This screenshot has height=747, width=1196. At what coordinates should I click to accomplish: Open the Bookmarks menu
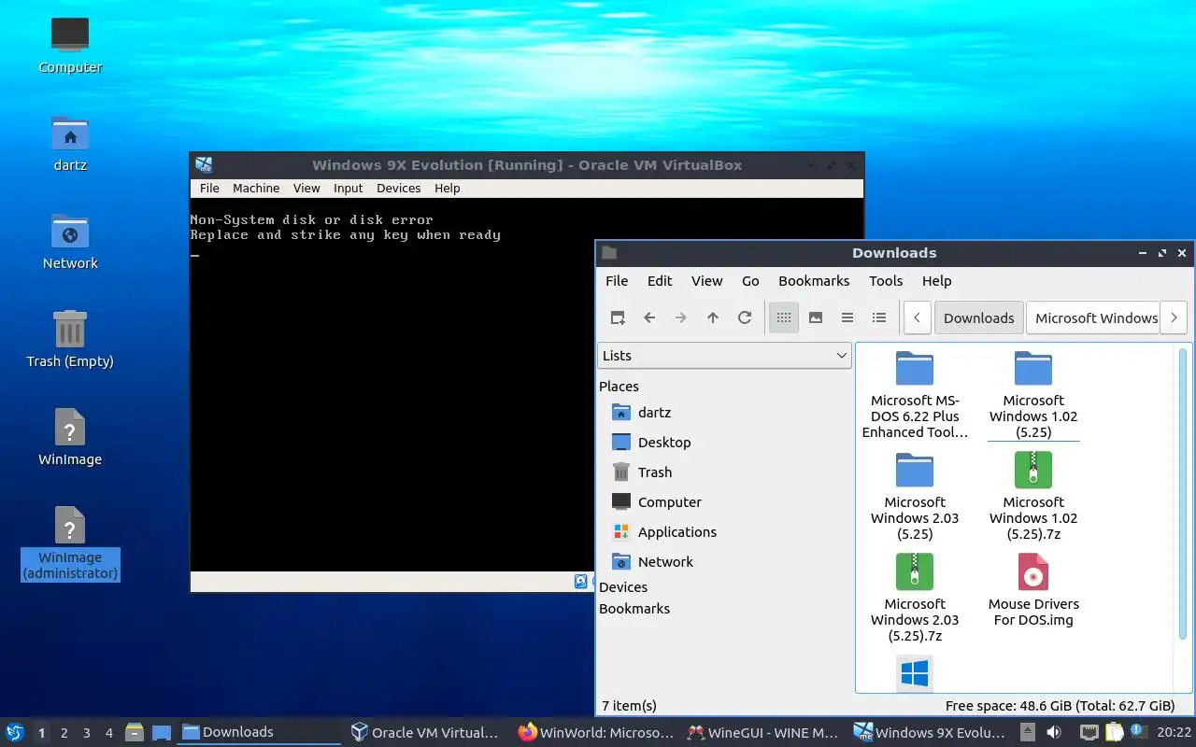[x=814, y=281]
